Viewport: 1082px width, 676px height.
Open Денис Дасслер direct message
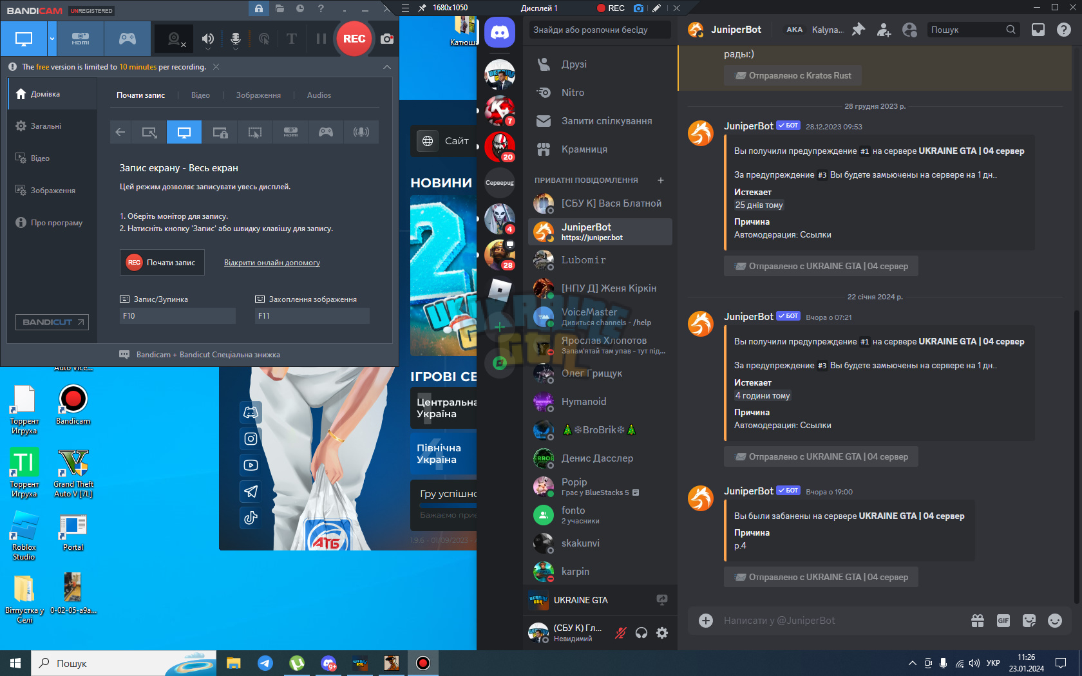pos(600,458)
